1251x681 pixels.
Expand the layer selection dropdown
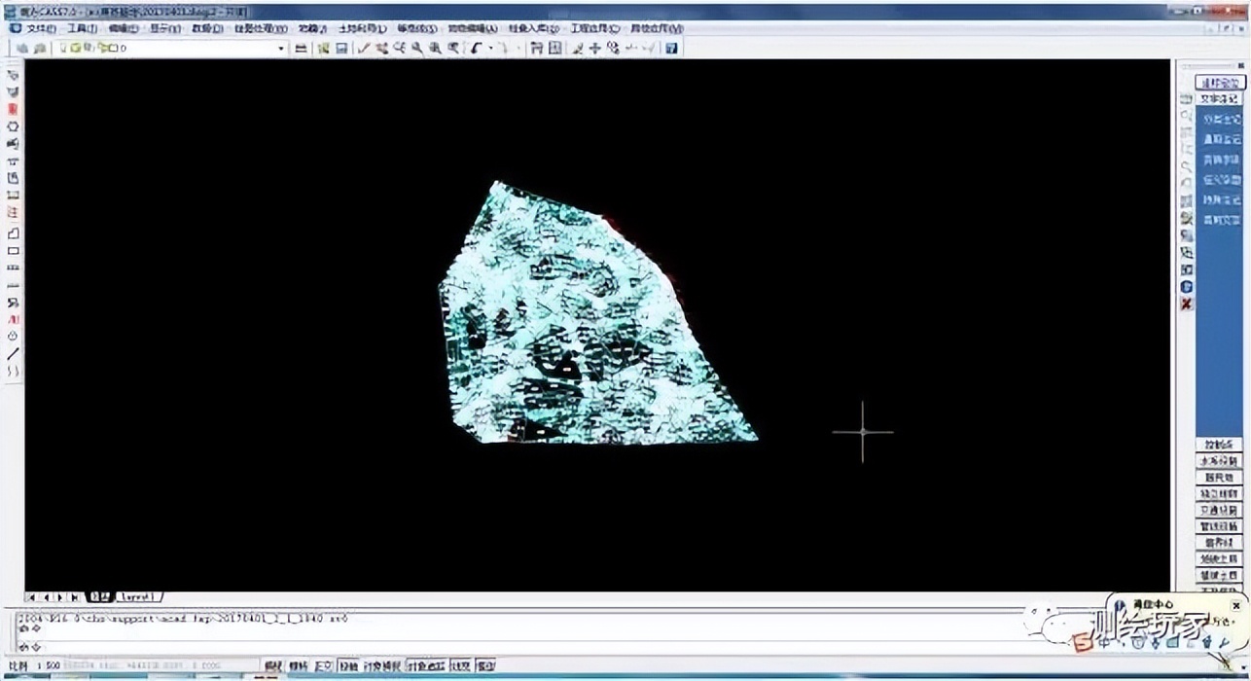(281, 48)
